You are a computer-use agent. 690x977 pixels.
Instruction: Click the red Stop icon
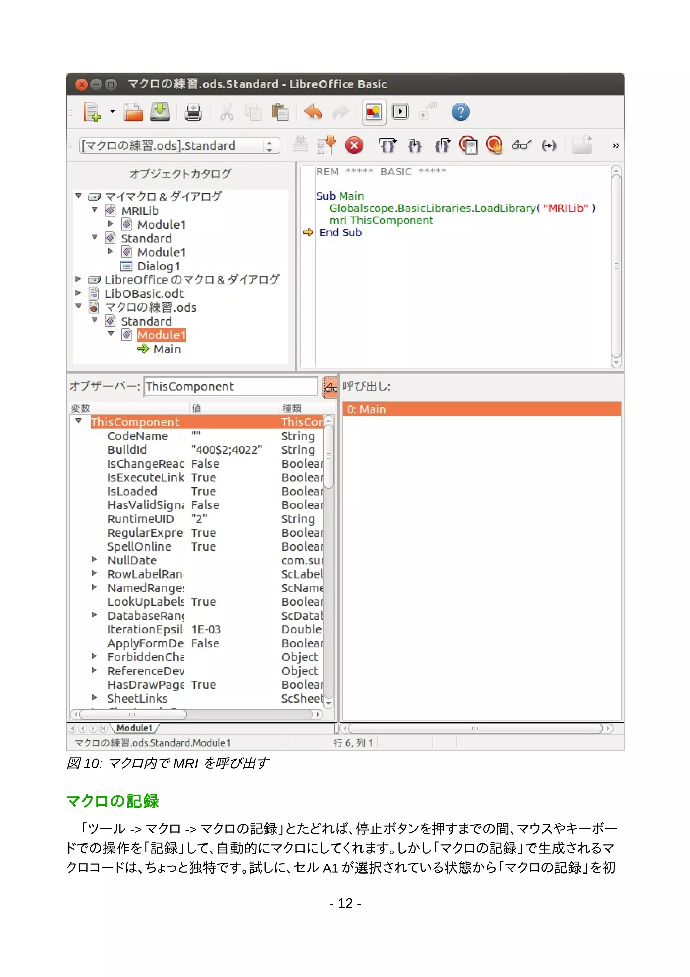click(x=354, y=146)
